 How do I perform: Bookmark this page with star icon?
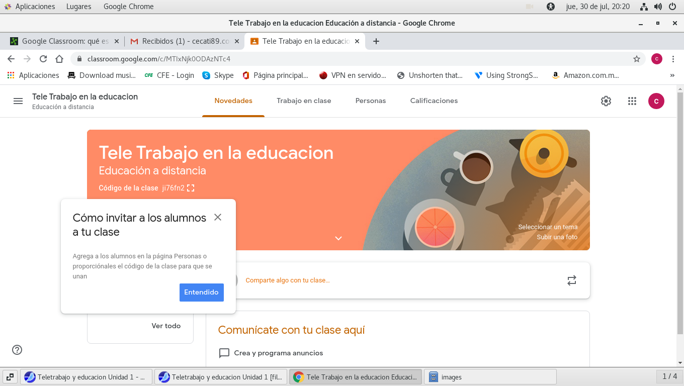pyautogui.click(x=637, y=59)
